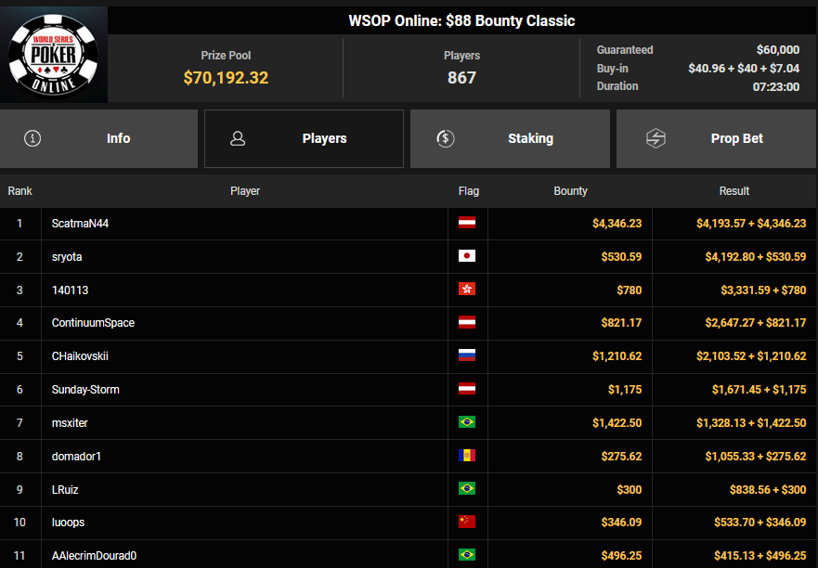Click the info circle icon
The image size is (818, 568).
click(x=33, y=138)
